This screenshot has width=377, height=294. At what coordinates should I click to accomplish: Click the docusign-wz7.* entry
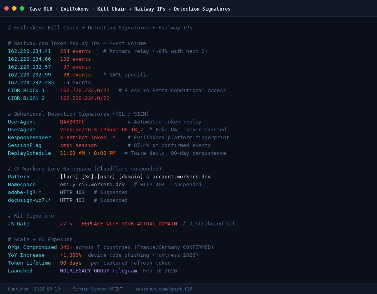point(29,200)
